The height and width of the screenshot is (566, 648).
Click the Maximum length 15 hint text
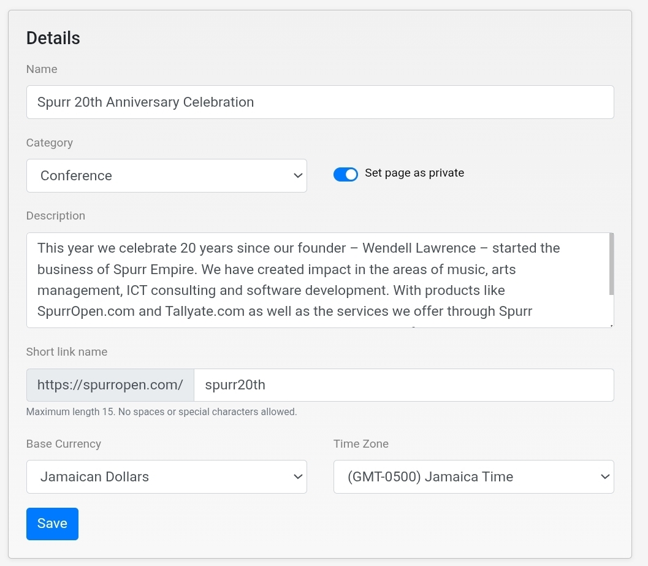click(162, 412)
